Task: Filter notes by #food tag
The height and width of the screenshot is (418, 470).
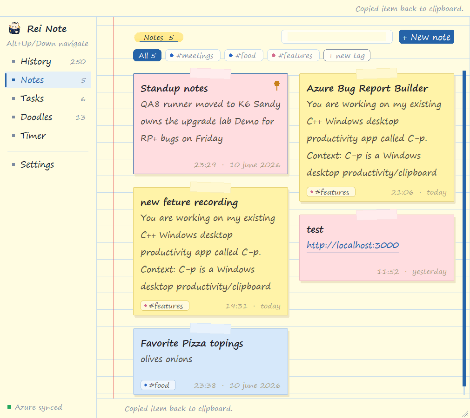Action: tap(244, 55)
